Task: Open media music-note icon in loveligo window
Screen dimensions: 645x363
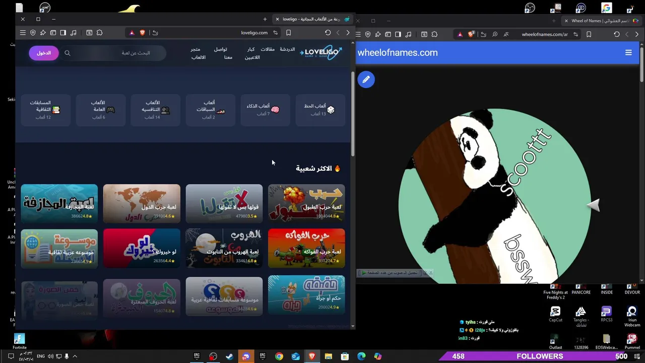Action: 74,33
